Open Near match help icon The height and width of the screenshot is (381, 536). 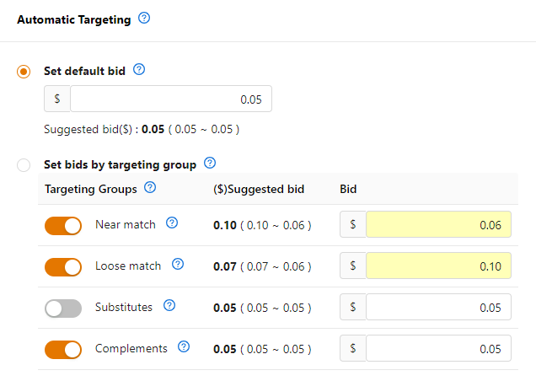click(172, 223)
